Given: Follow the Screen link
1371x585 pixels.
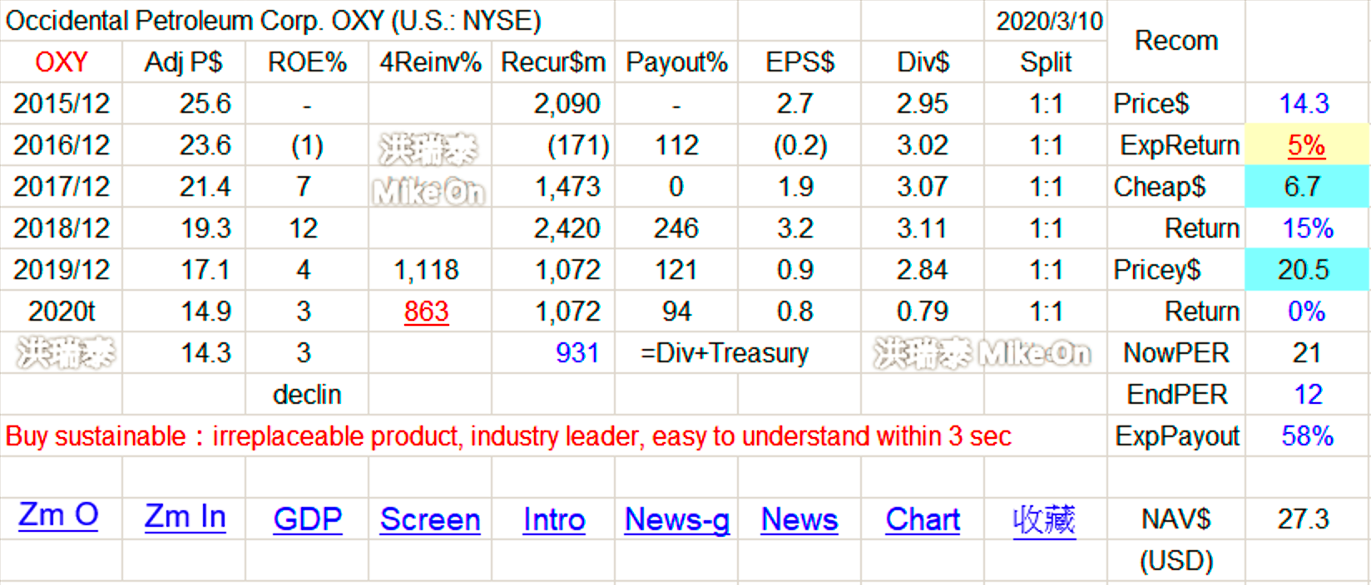Looking at the screenshot, I should pos(430,519).
